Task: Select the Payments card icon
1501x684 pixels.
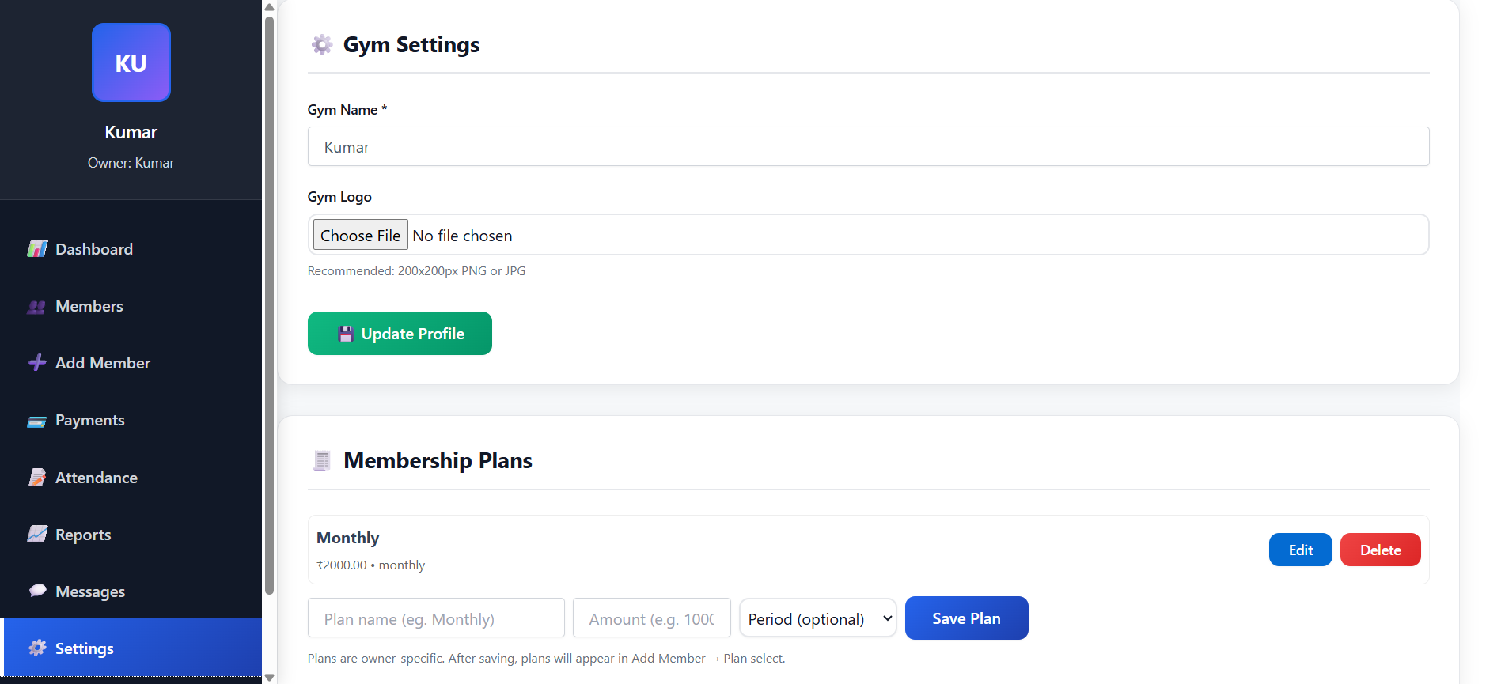Action: coord(37,420)
